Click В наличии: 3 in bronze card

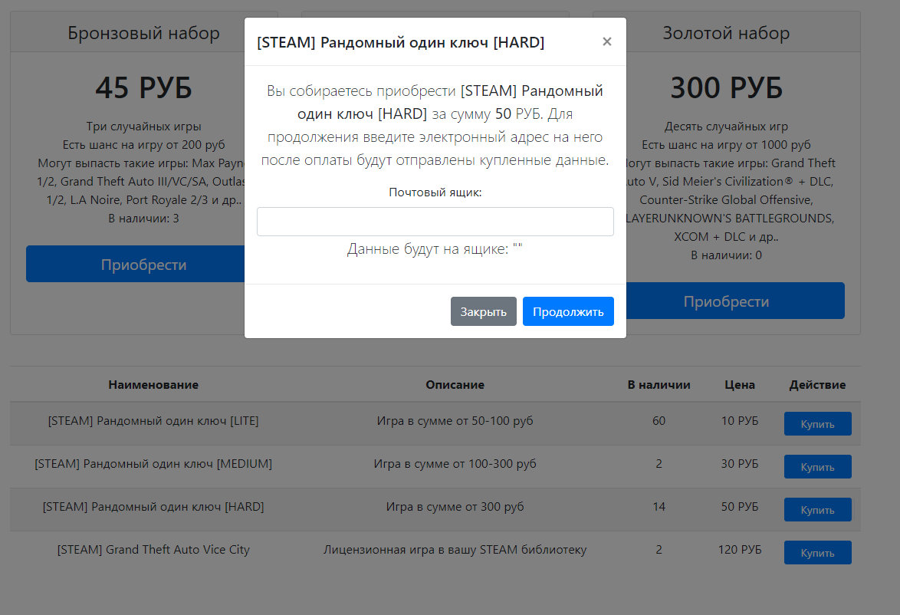pyautogui.click(x=143, y=219)
